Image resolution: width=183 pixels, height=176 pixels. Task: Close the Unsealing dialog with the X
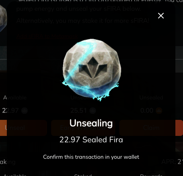pyautogui.click(x=161, y=16)
